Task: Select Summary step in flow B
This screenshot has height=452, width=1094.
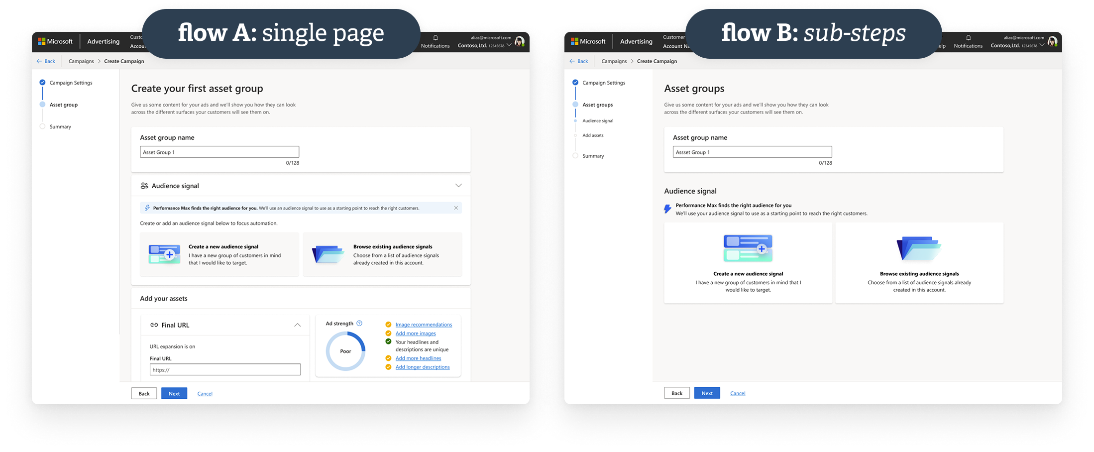Action: pos(593,156)
